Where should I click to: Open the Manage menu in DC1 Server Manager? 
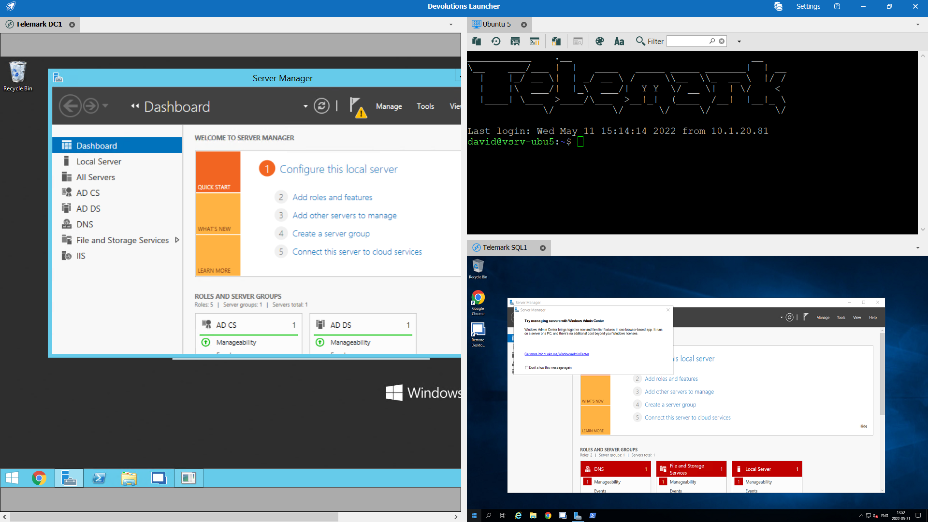point(389,106)
